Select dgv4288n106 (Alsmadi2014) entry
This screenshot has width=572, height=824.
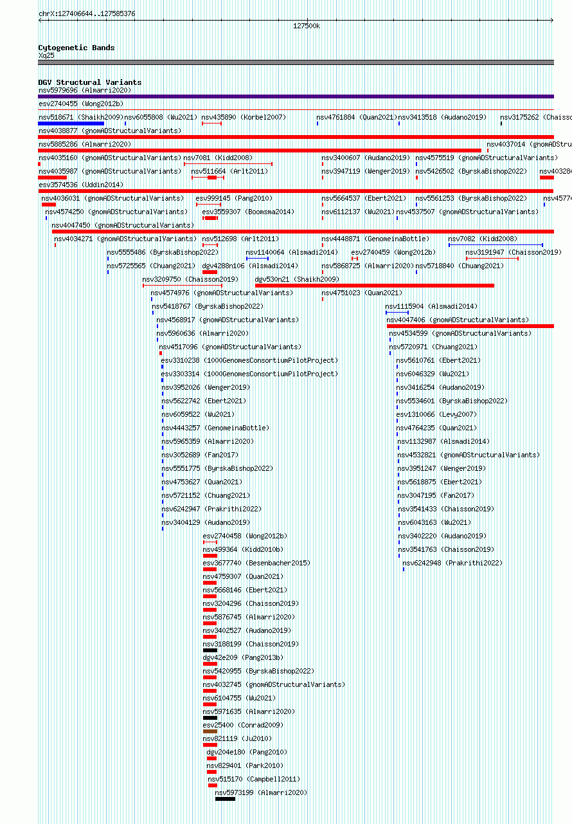pyautogui.click(x=250, y=266)
